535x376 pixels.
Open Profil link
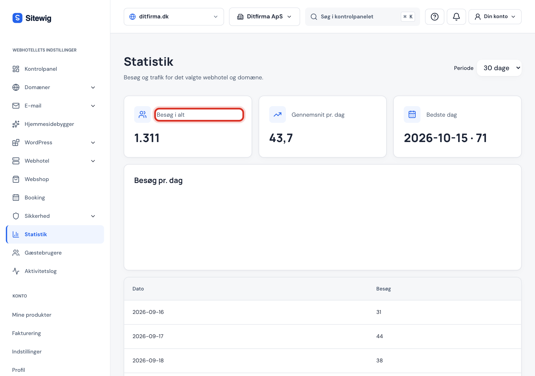point(18,370)
